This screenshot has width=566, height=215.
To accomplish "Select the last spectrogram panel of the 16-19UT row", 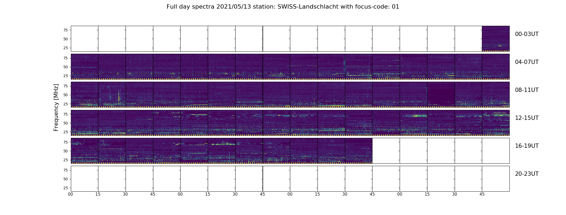I will click(x=359, y=150).
